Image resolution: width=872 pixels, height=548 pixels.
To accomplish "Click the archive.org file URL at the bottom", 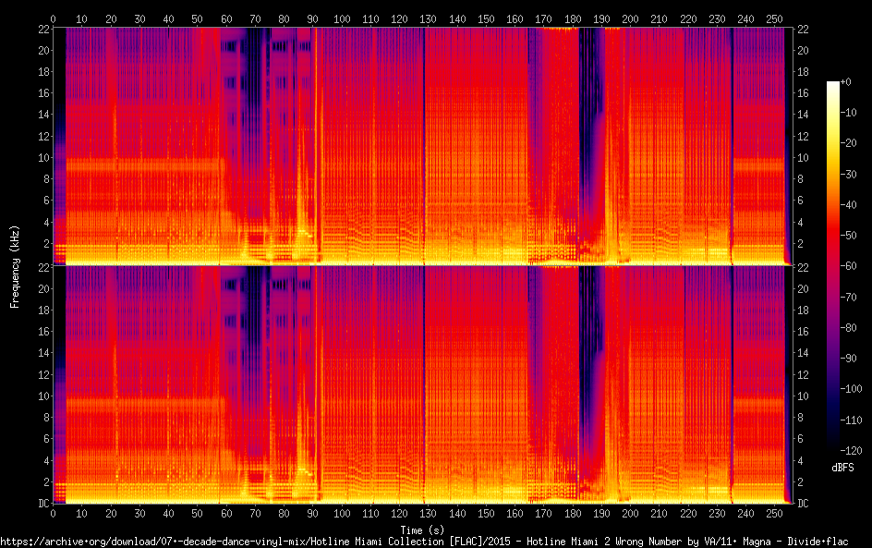I will 424,541.
